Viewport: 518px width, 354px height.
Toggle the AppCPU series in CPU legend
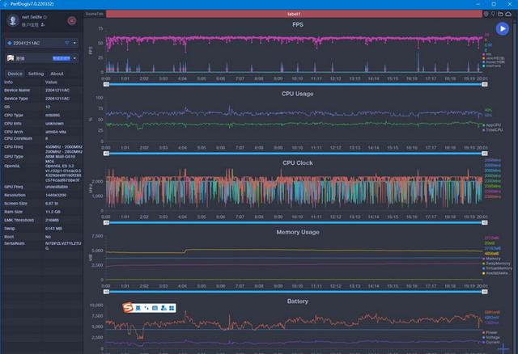492,125
